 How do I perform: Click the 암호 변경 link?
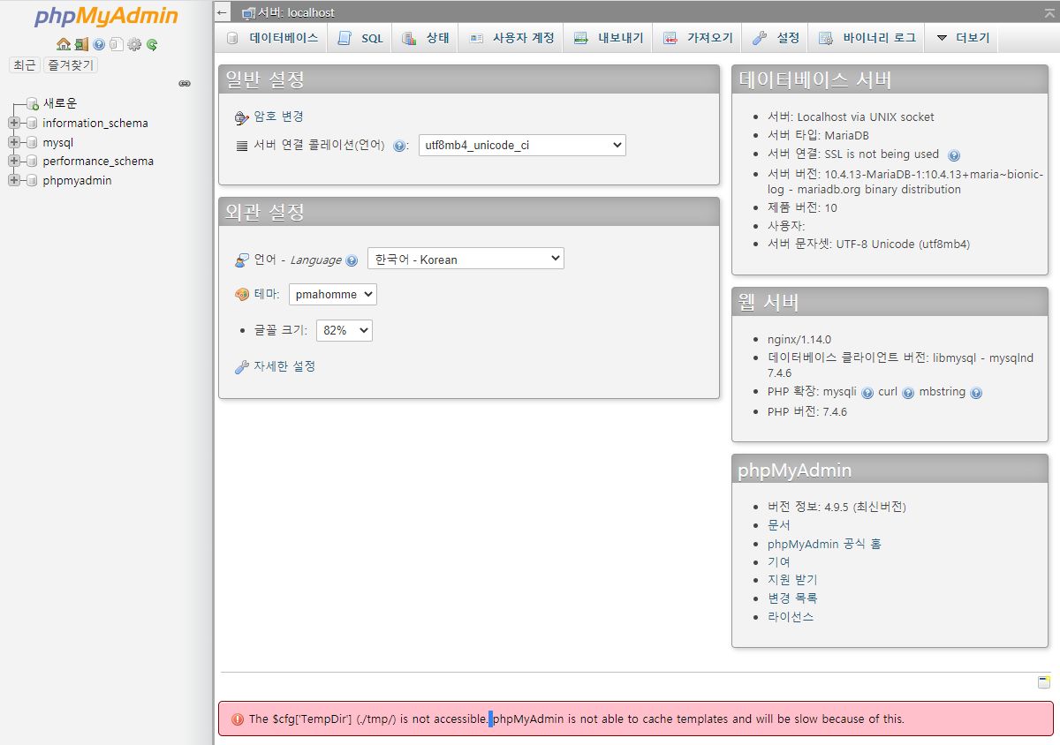(x=279, y=117)
